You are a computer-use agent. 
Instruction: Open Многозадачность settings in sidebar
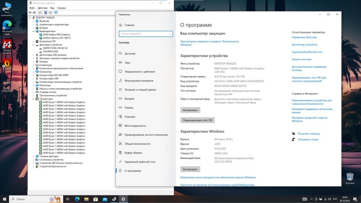(x=135, y=126)
